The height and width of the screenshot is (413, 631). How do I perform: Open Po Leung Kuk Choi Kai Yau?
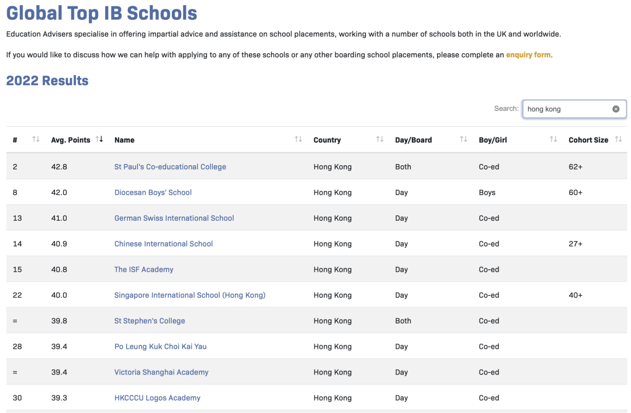pos(161,346)
